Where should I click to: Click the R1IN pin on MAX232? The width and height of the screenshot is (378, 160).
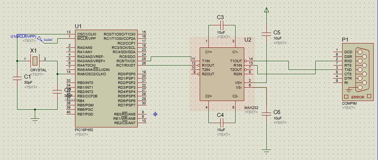(x=238, y=65)
